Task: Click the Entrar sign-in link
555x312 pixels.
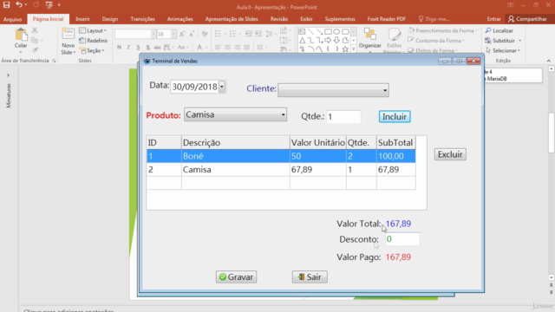Action: (493, 19)
